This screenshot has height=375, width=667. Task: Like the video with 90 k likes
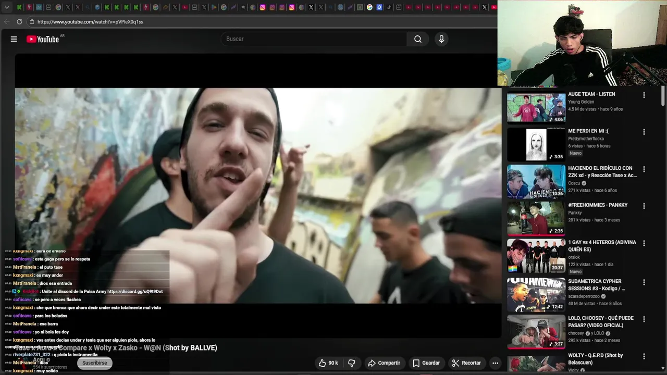point(328,363)
